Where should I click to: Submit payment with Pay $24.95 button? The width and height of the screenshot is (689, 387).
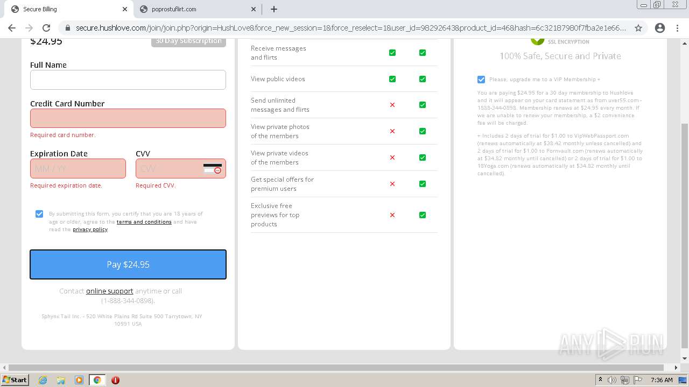[x=128, y=264]
